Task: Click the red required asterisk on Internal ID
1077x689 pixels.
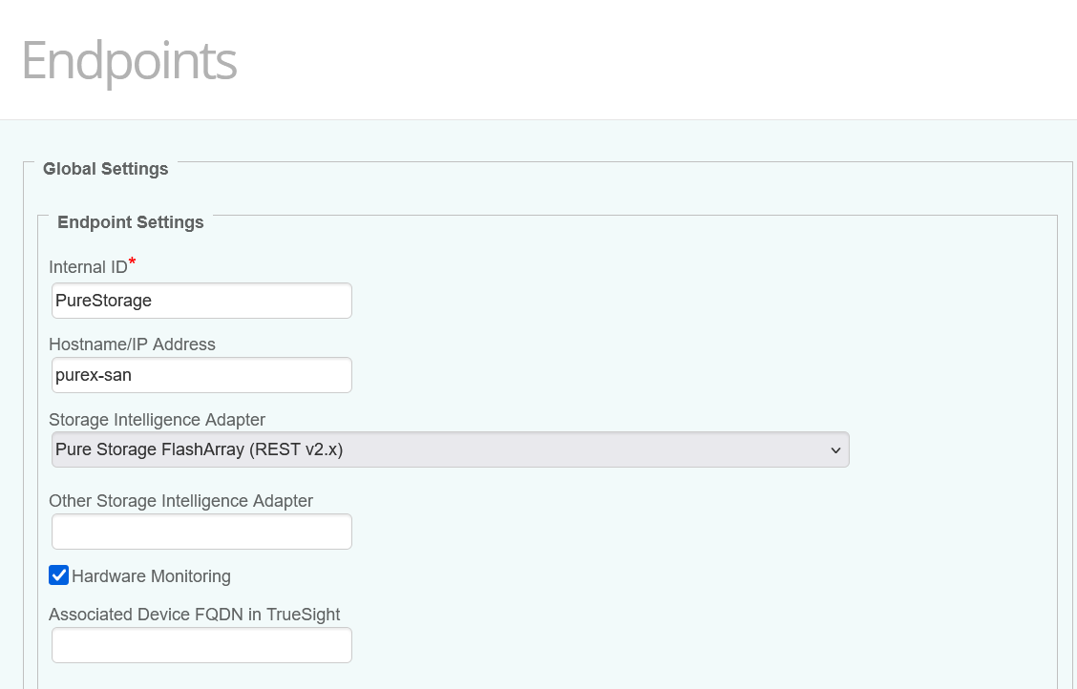Action: click(x=131, y=260)
